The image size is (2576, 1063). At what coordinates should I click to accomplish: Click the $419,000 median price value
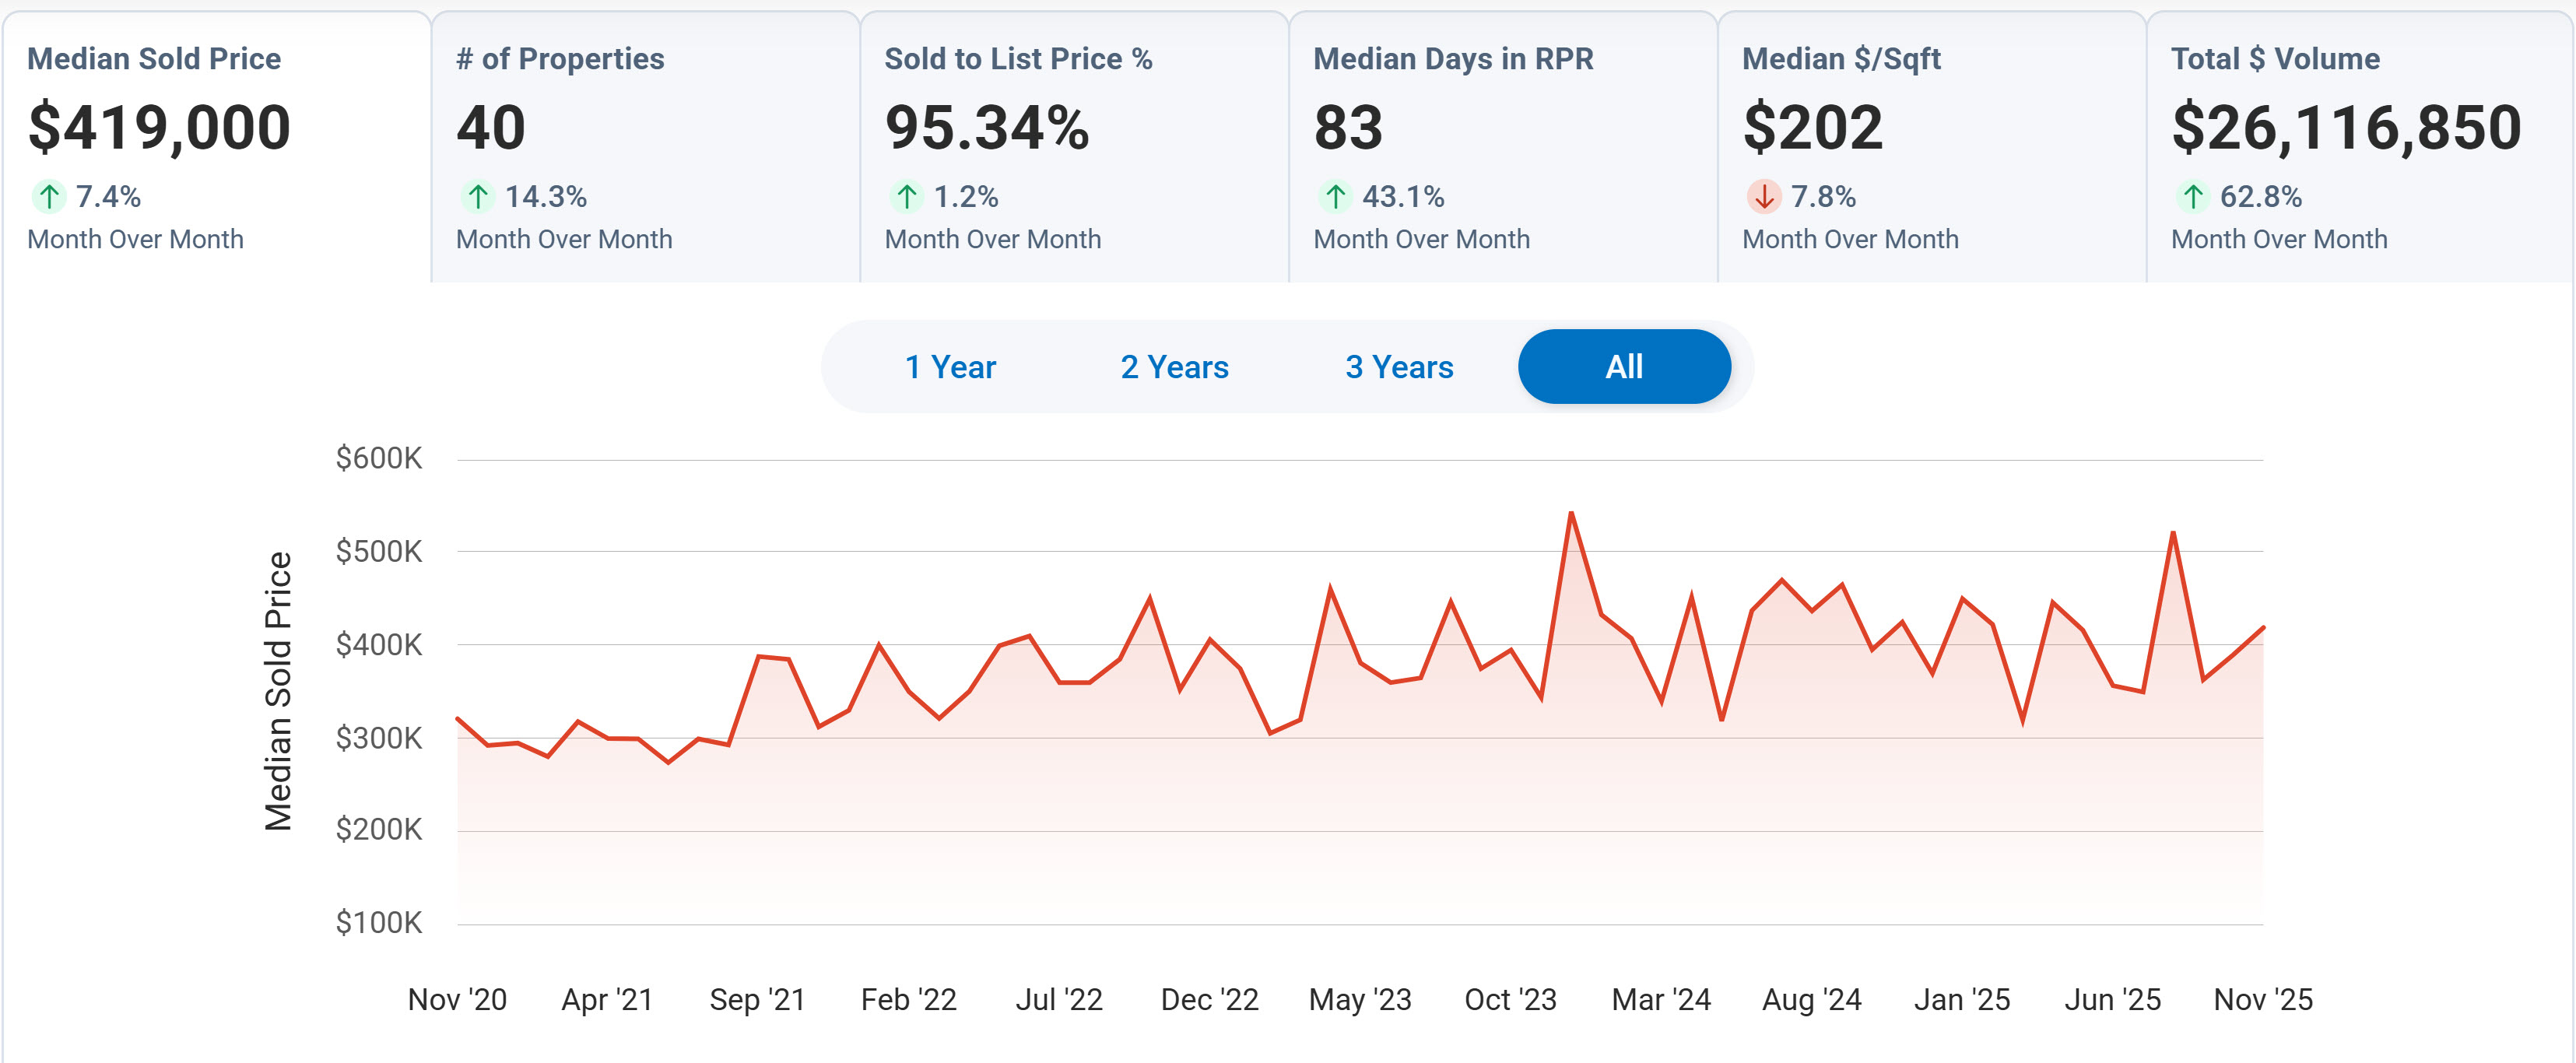pyautogui.click(x=160, y=128)
